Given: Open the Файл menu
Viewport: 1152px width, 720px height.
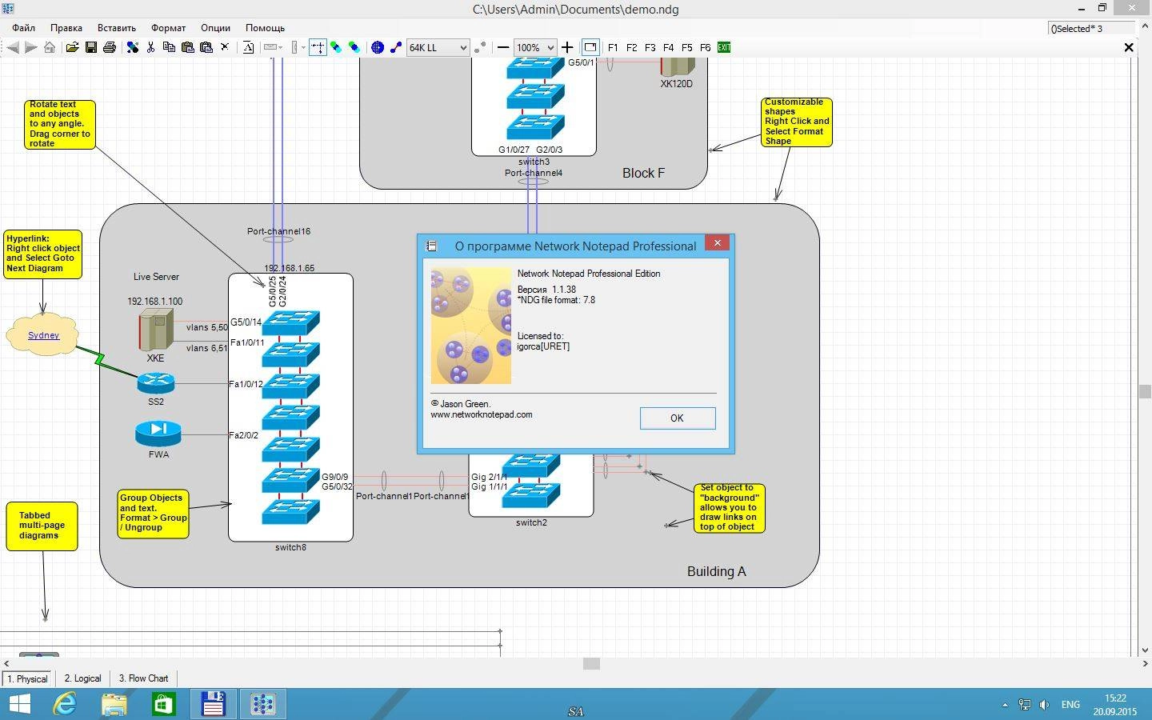Looking at the screenshot, I should (x=23, y=28).
